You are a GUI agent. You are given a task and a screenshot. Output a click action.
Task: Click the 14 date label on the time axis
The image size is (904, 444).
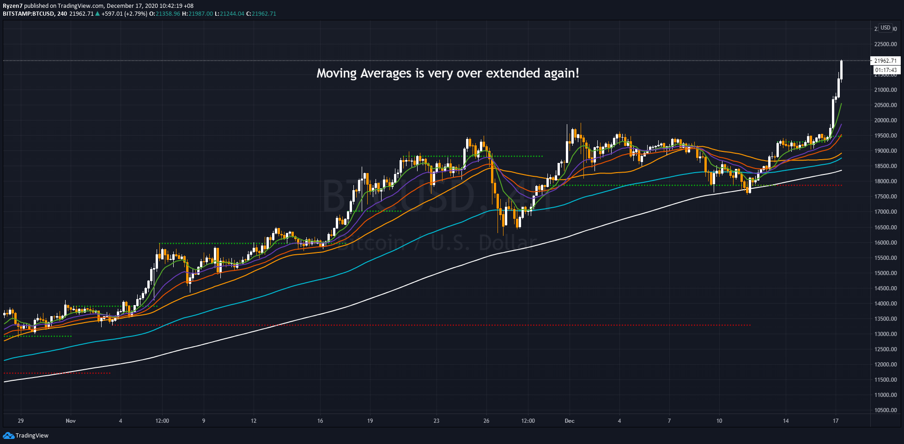[x=786, y=421]
